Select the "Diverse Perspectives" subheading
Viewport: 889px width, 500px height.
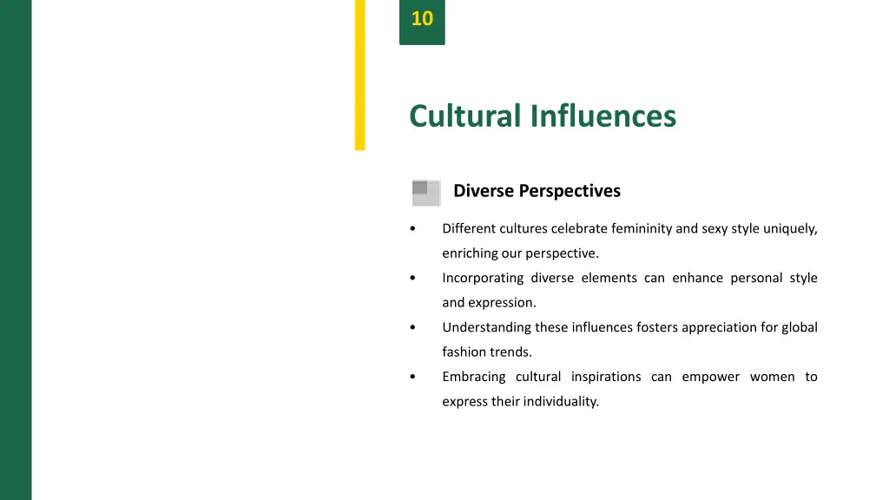tap(537, 191)
